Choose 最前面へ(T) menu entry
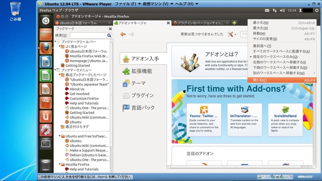Image resolution: width=322 pixels, height=181 pixels. coord(282,46)
